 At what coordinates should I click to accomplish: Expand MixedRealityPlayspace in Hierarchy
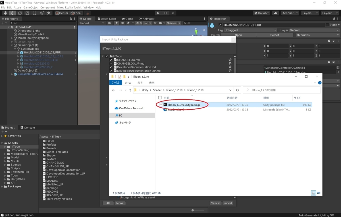pyautogui.click(x=12, y=38)
